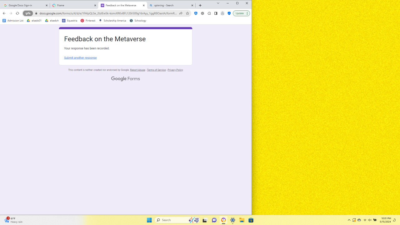
Task: Open the purple video chat app on taskbar
Action: (214, 220)
